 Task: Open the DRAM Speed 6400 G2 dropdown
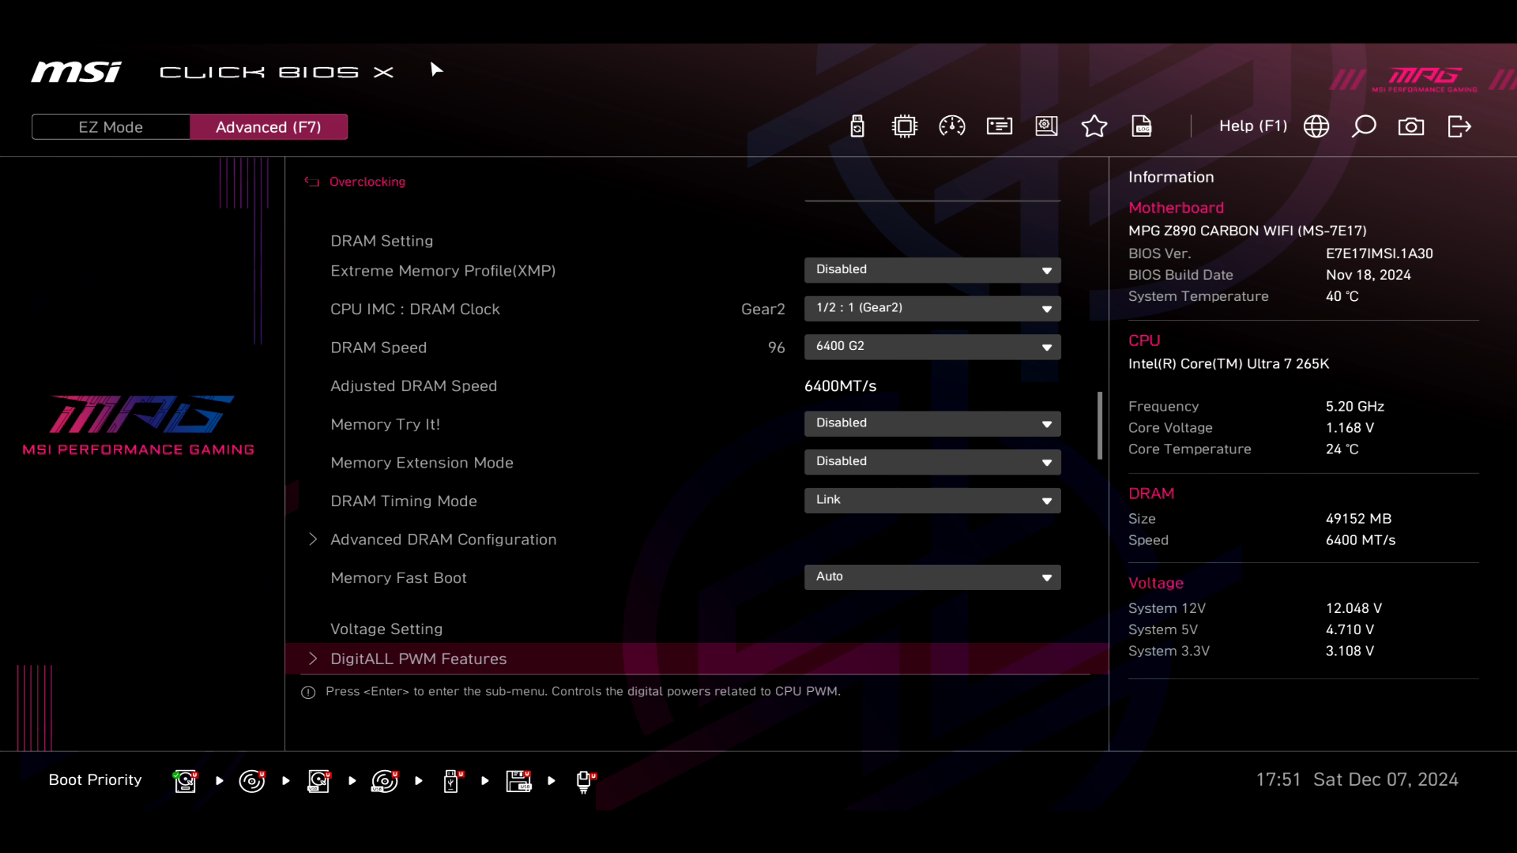932,347
